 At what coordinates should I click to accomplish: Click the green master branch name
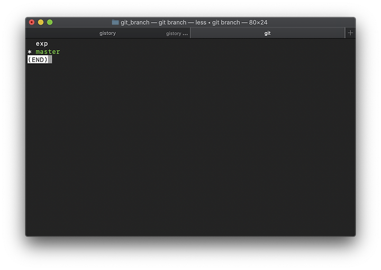[x=48, y=52]
